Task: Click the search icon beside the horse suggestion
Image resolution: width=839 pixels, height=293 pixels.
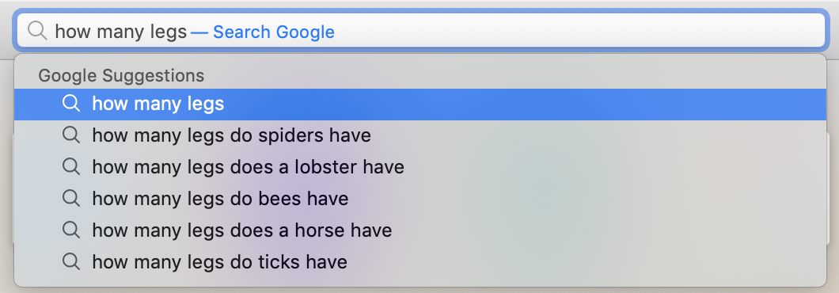Action: [x=71, y=230]
